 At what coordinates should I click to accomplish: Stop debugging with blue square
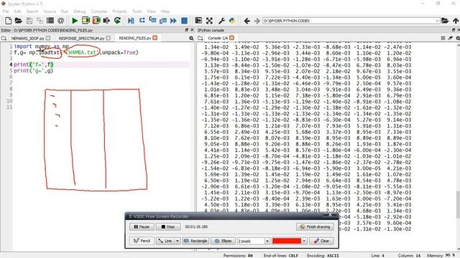pos(184,21)
